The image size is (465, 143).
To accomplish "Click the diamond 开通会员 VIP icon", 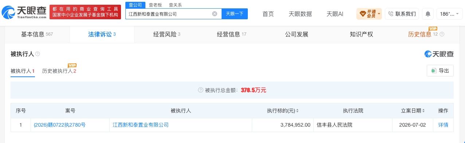I will coord(363,14).
